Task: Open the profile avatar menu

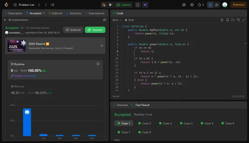Action: [x=225, y=5]
